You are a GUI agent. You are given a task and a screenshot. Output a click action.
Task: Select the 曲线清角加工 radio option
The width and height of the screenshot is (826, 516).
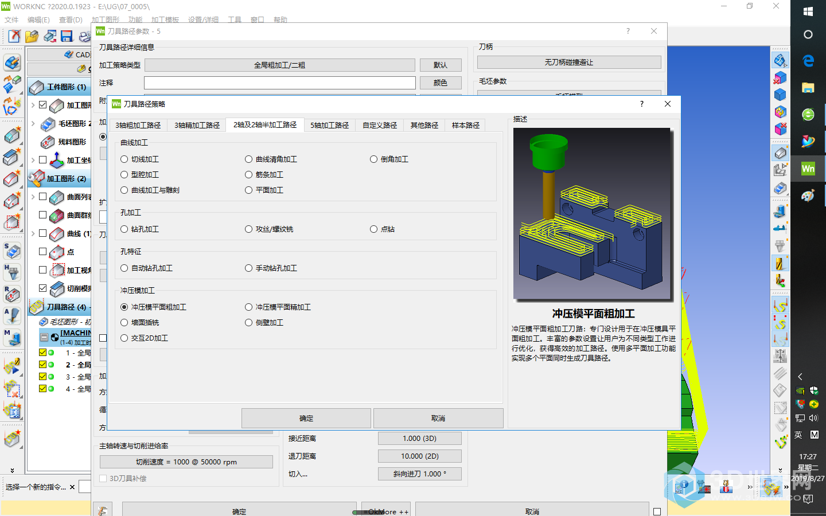pyautogui.click(x=248, y=159)
